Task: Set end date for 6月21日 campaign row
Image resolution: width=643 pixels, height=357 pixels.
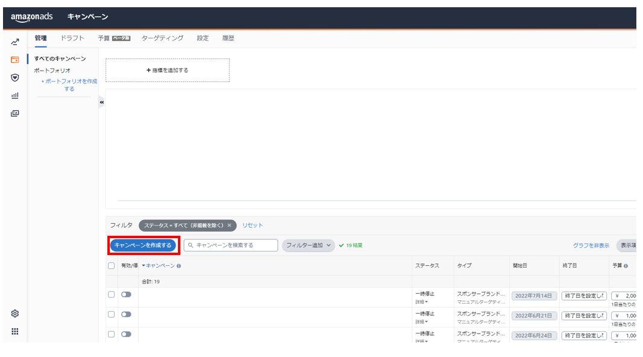Action: point(584,315)
